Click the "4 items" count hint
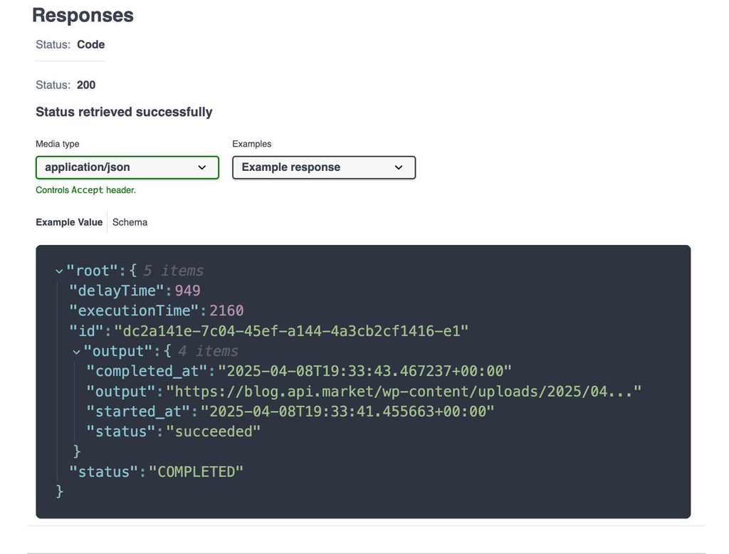This screenshot has width=729, height=554. (208, 351)
